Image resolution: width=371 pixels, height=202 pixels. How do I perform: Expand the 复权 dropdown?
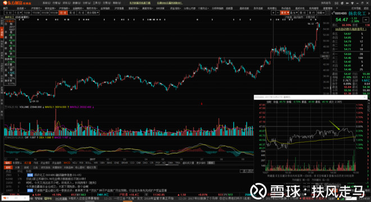284,12
